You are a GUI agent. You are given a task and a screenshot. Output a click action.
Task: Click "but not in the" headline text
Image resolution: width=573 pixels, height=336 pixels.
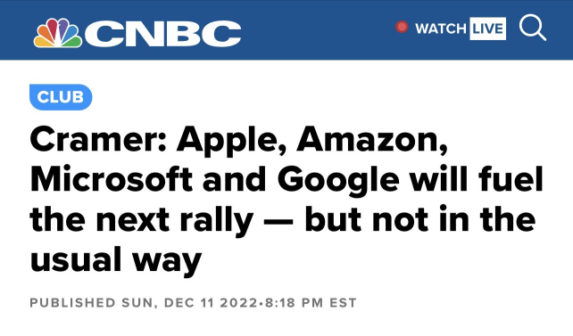(x=419, y=219)
